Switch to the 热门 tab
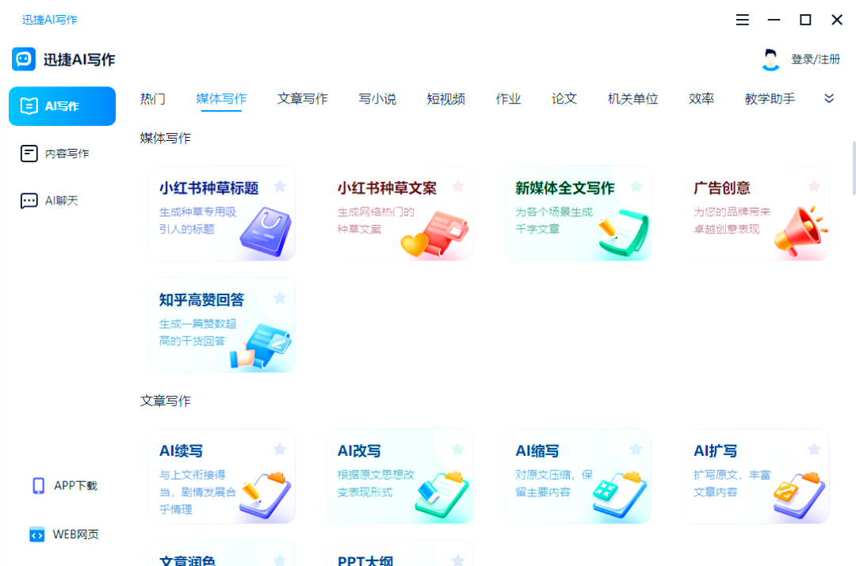Viewport: 856px width, 566px height. click(x=152, y=99)
